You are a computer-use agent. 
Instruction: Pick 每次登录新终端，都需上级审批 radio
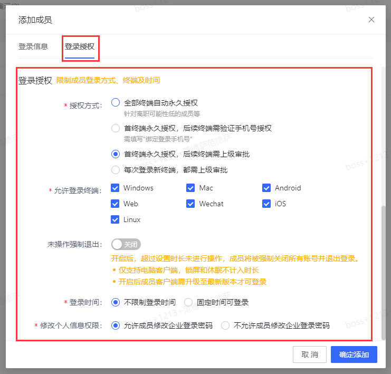[x=116, y=170]
